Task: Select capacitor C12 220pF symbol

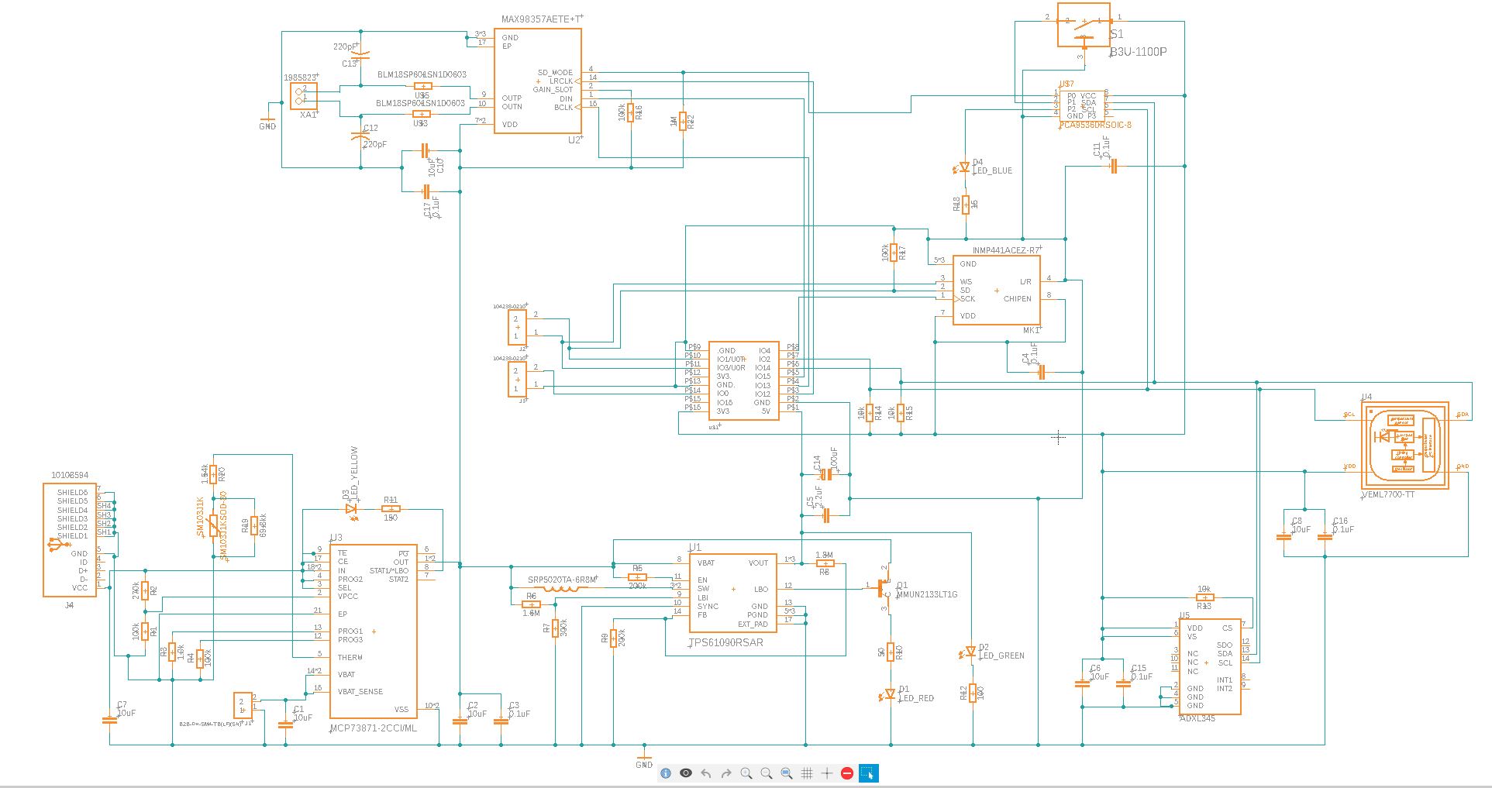Action: coord(361,136)
